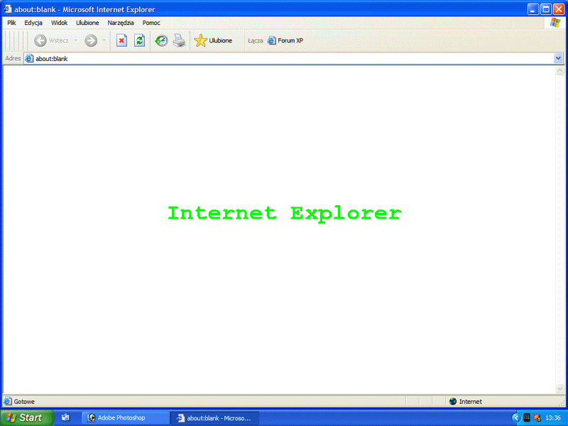The height and width of the screenshot is (426, 568).
Task: Open the History toolbar icon
Action: (x=161, y=40)
